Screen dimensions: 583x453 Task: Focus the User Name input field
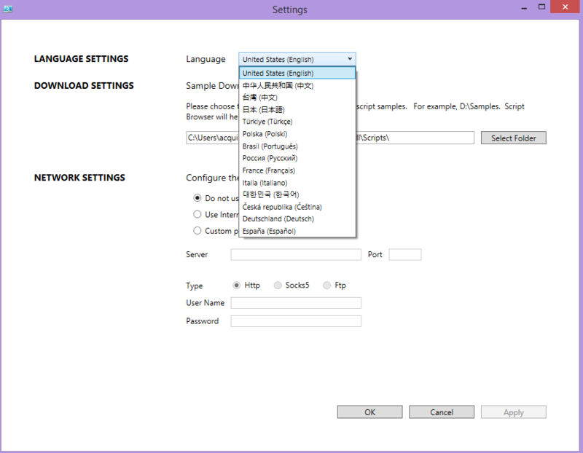296,303
